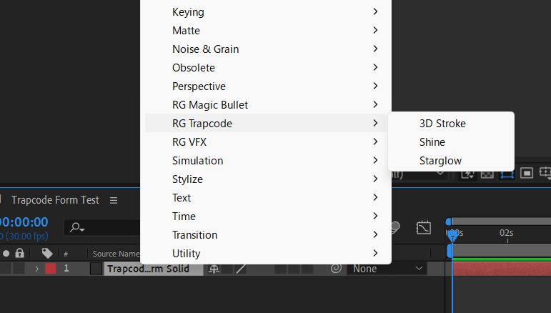Screen dimensions: 551x313
Task: Open the Graph Editor icon
Action: (424, 228)
